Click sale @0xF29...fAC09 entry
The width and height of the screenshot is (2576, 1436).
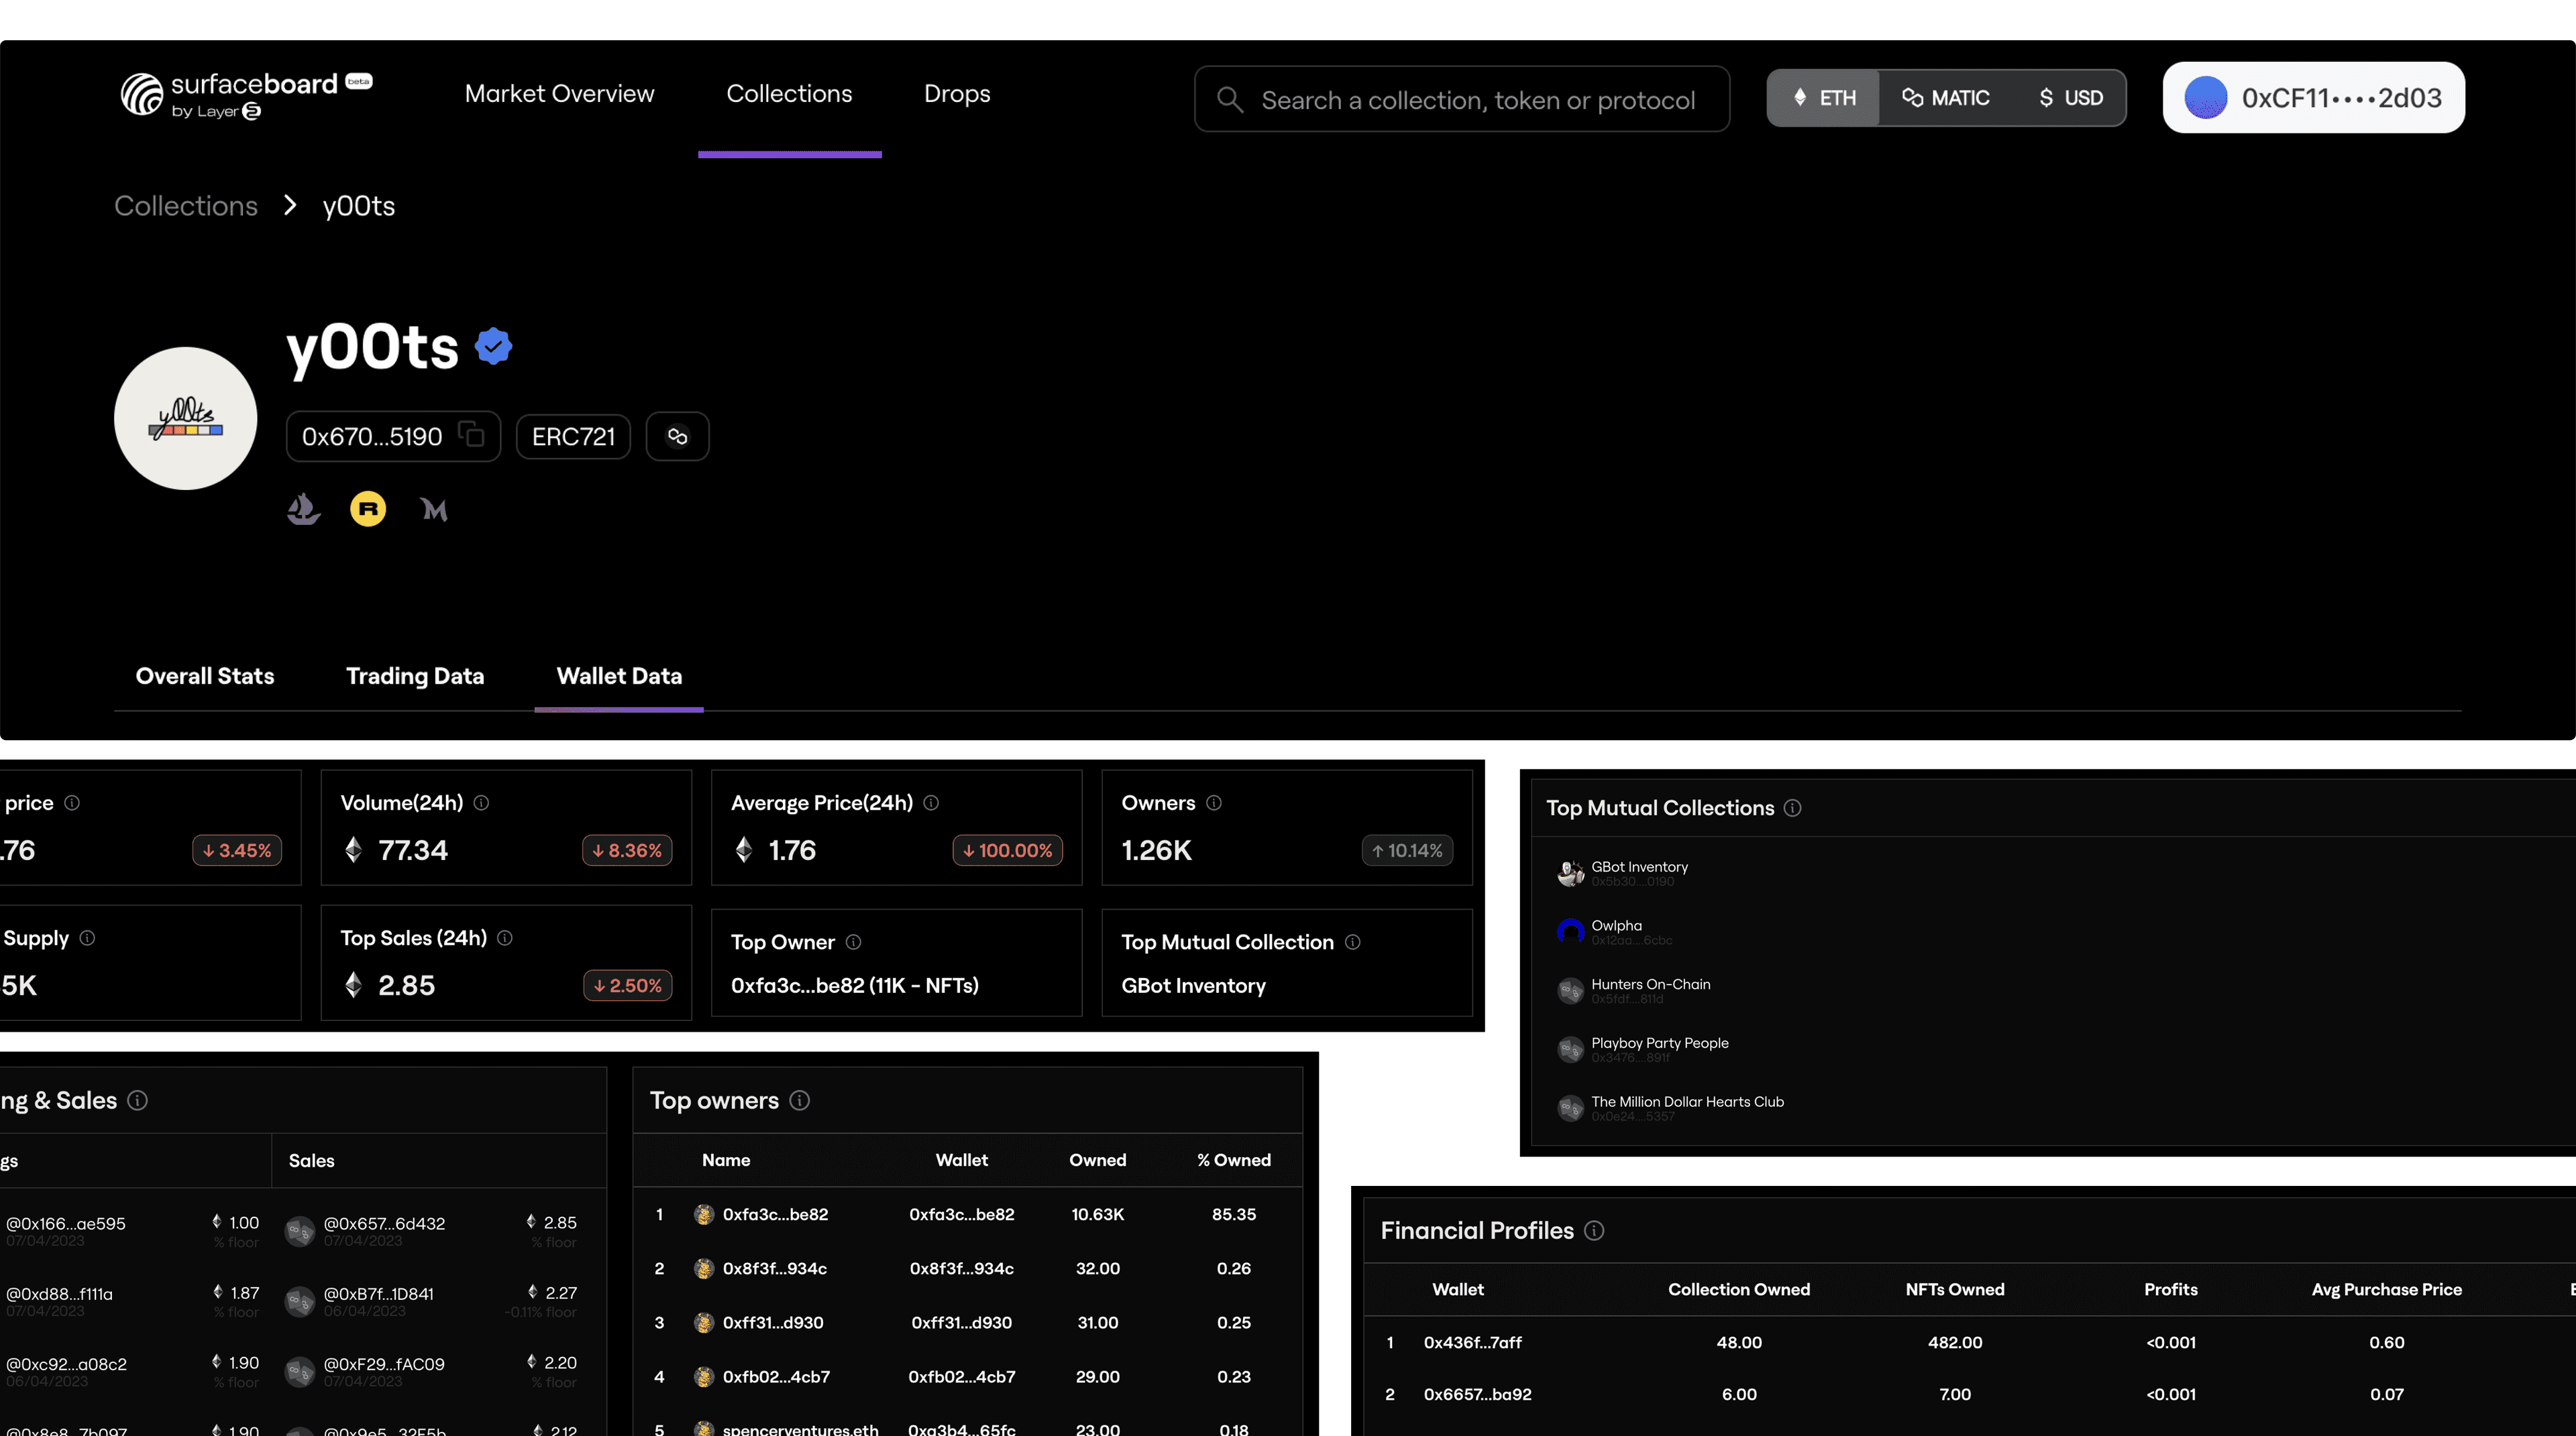pos(432,1371)
